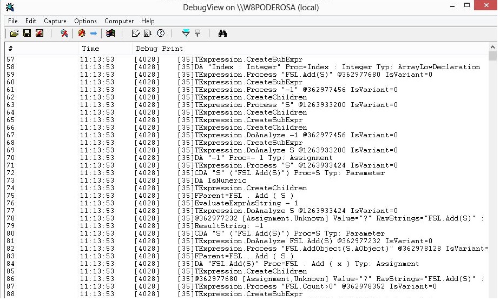Open the Filter/Highlight funnel icon
This screenshot has height=301, width=500.
(x=186, y=33)
